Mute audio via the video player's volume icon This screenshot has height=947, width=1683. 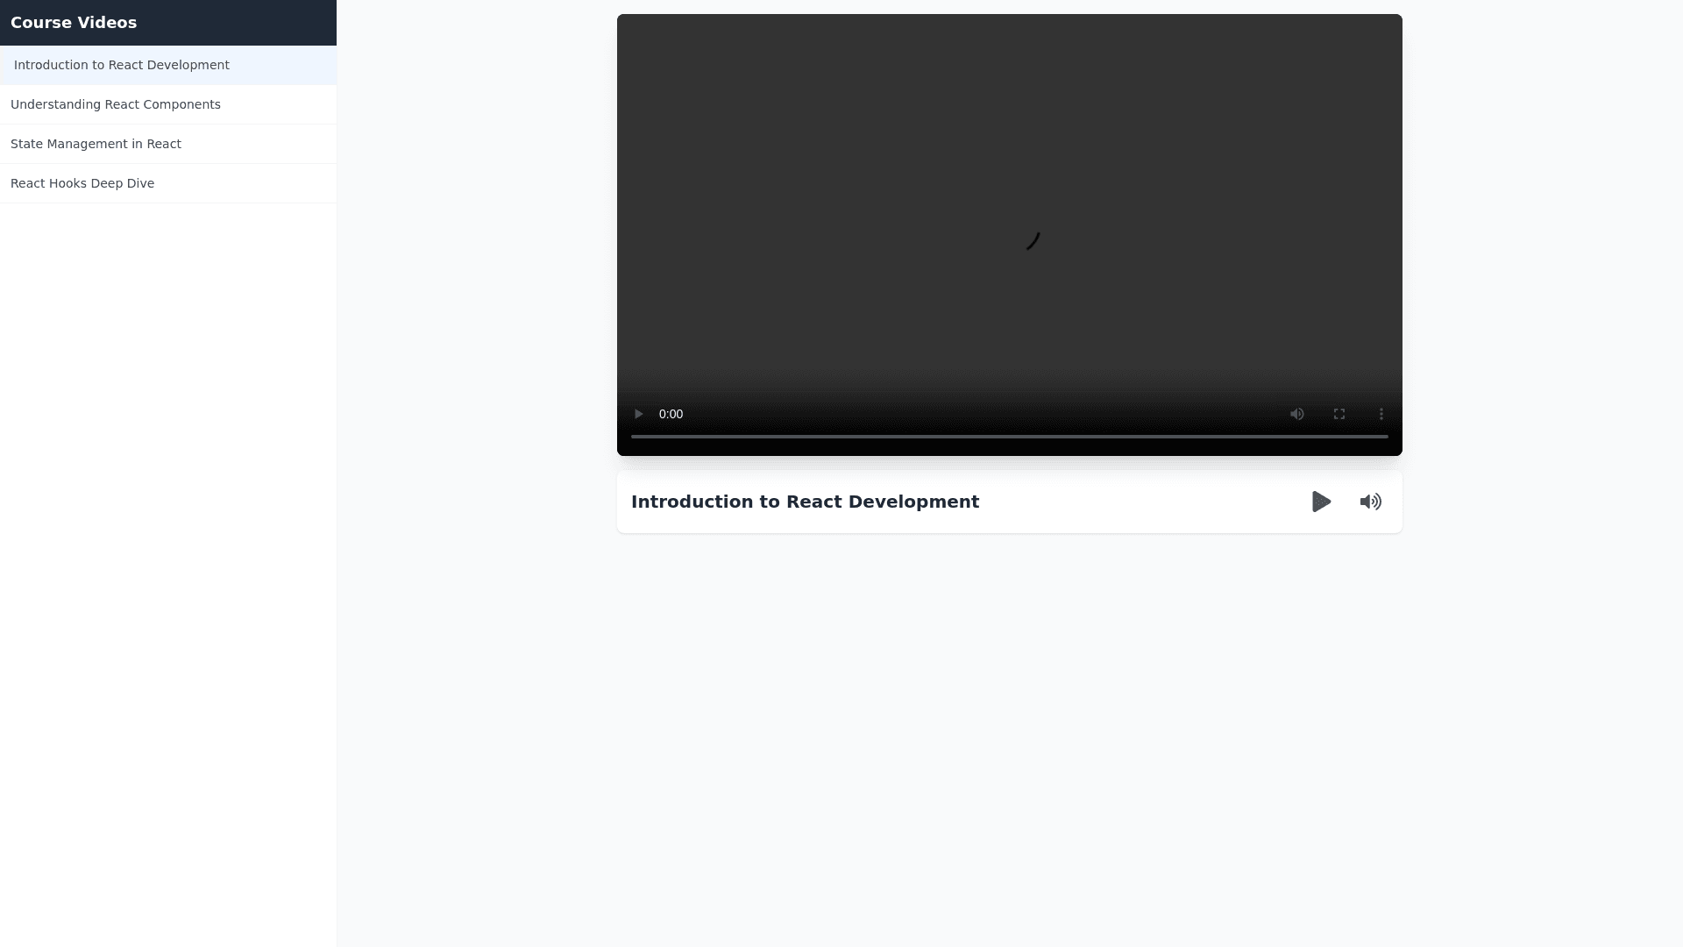tap(1297, 414)
